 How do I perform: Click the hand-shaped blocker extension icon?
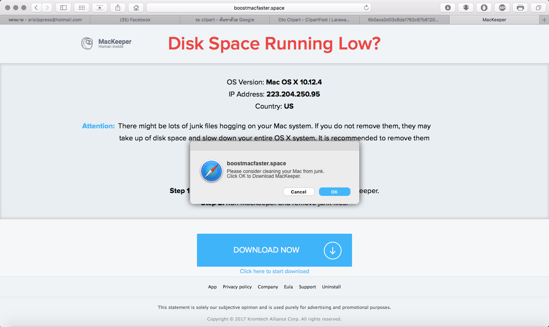[x=484, y=8]
